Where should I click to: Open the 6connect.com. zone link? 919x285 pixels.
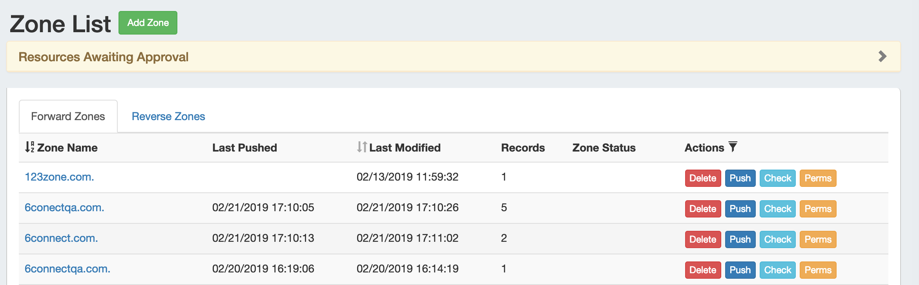coord(61,238)
